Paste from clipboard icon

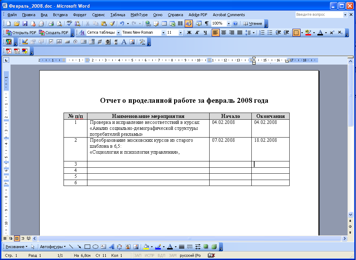[104, 24]
